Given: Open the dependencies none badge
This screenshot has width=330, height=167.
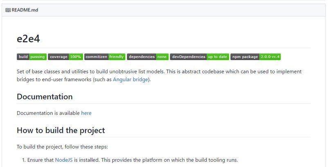Looking at the screenshot, I should (147, 57).
